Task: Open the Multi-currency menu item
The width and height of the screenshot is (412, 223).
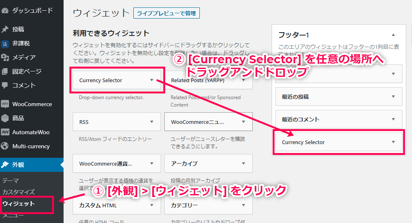Action: [32, 146]
